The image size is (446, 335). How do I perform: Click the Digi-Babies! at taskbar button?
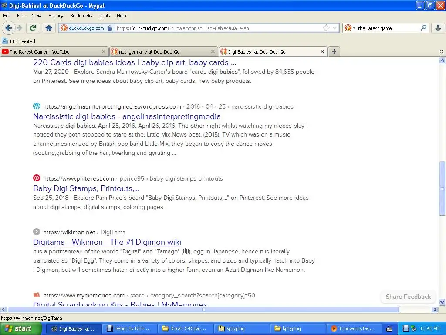point(73,328)
